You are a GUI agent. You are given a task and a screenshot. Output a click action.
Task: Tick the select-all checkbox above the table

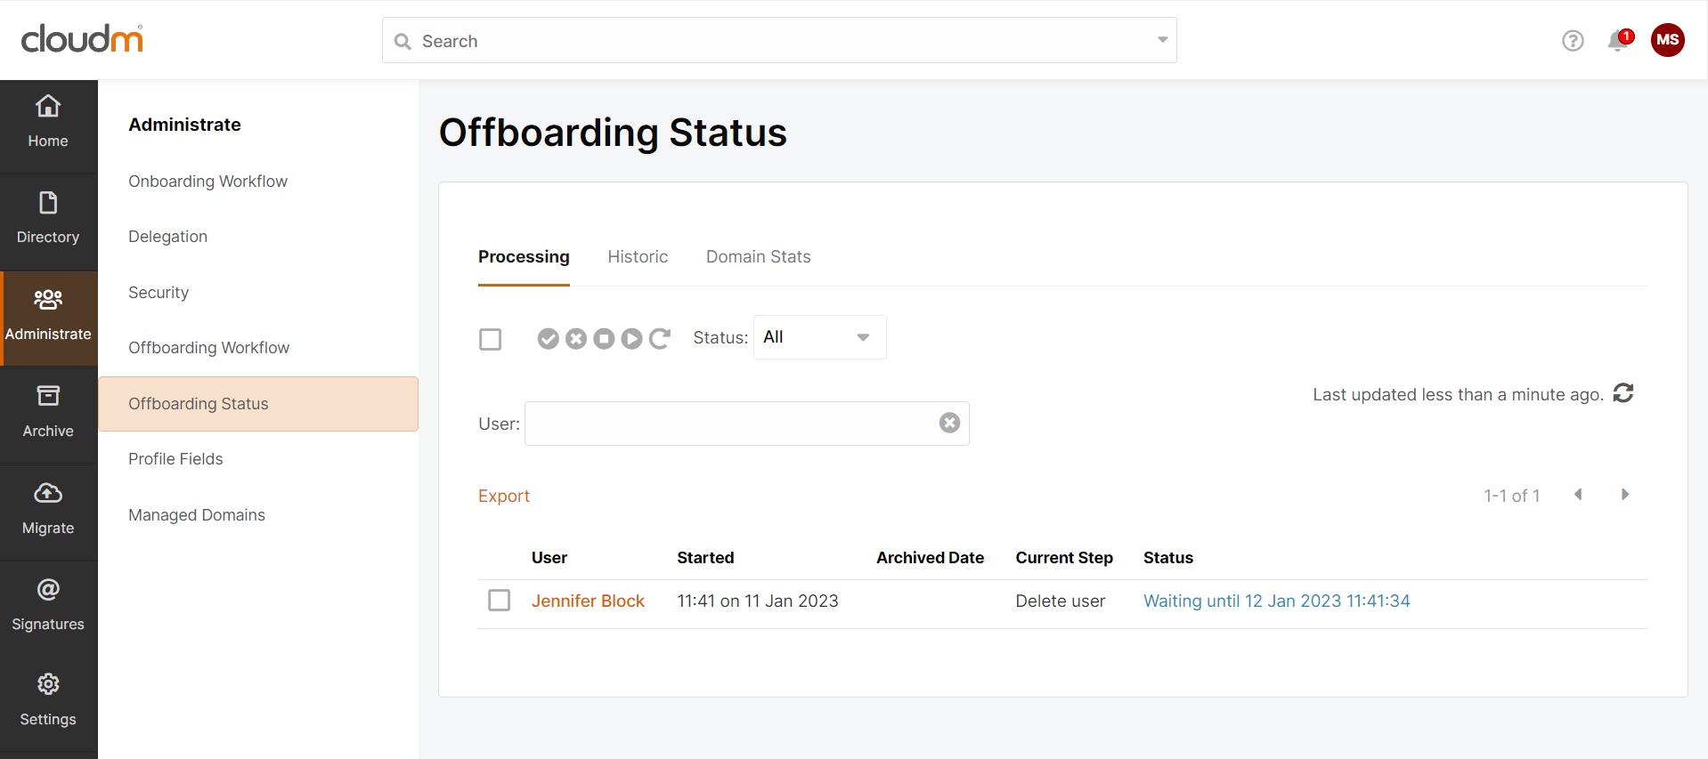490,339
